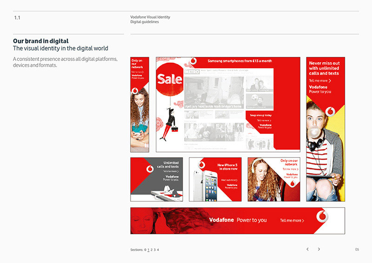
Task: Click the '1.1' section number
Action: 17,18
